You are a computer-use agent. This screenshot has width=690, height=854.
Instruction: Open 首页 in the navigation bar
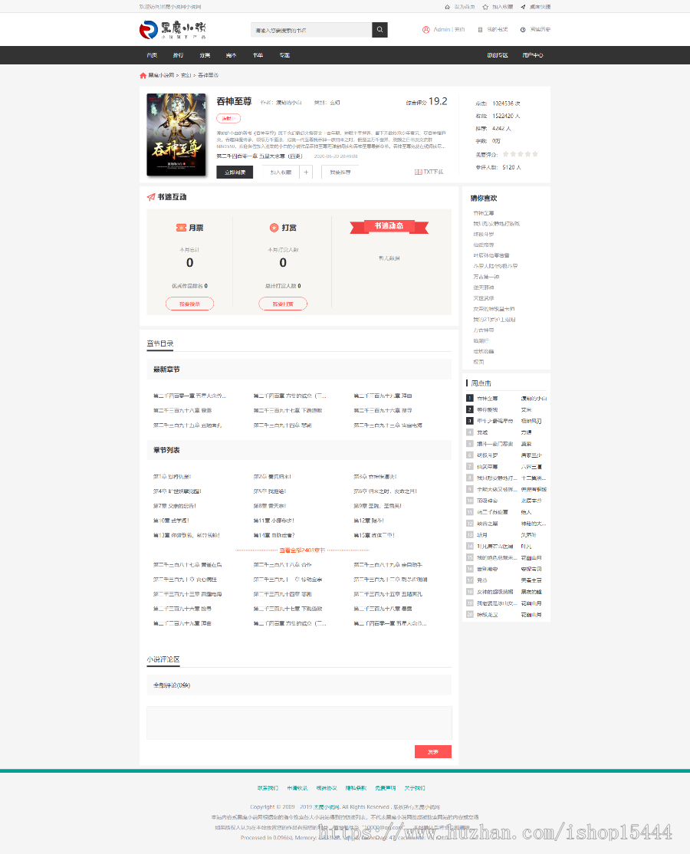(x=152, y=55)
